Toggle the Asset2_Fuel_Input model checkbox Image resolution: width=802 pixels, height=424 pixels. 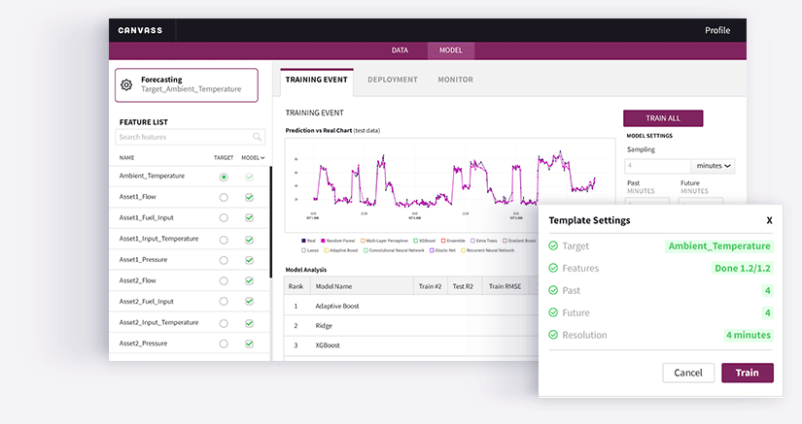tap(250, 302)
